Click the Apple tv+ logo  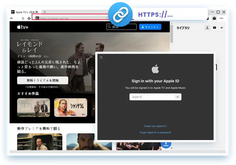tap(23, 27)
